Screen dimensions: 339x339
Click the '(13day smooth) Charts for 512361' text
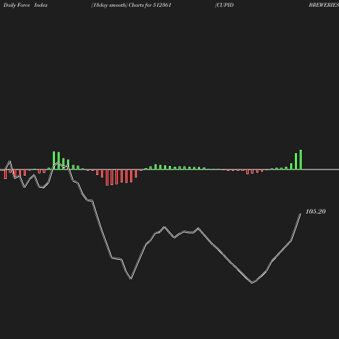coord(132,5)
